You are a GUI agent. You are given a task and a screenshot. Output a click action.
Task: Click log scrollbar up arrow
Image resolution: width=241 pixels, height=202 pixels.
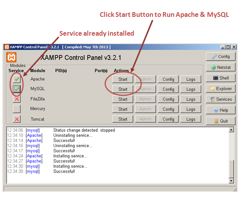(x=231, y=130)
